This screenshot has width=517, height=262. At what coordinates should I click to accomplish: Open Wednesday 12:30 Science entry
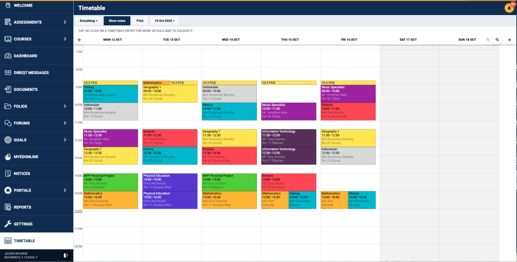click(229, 156)
